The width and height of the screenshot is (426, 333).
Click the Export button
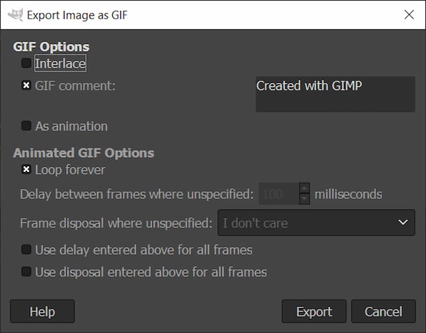[314, 312]
